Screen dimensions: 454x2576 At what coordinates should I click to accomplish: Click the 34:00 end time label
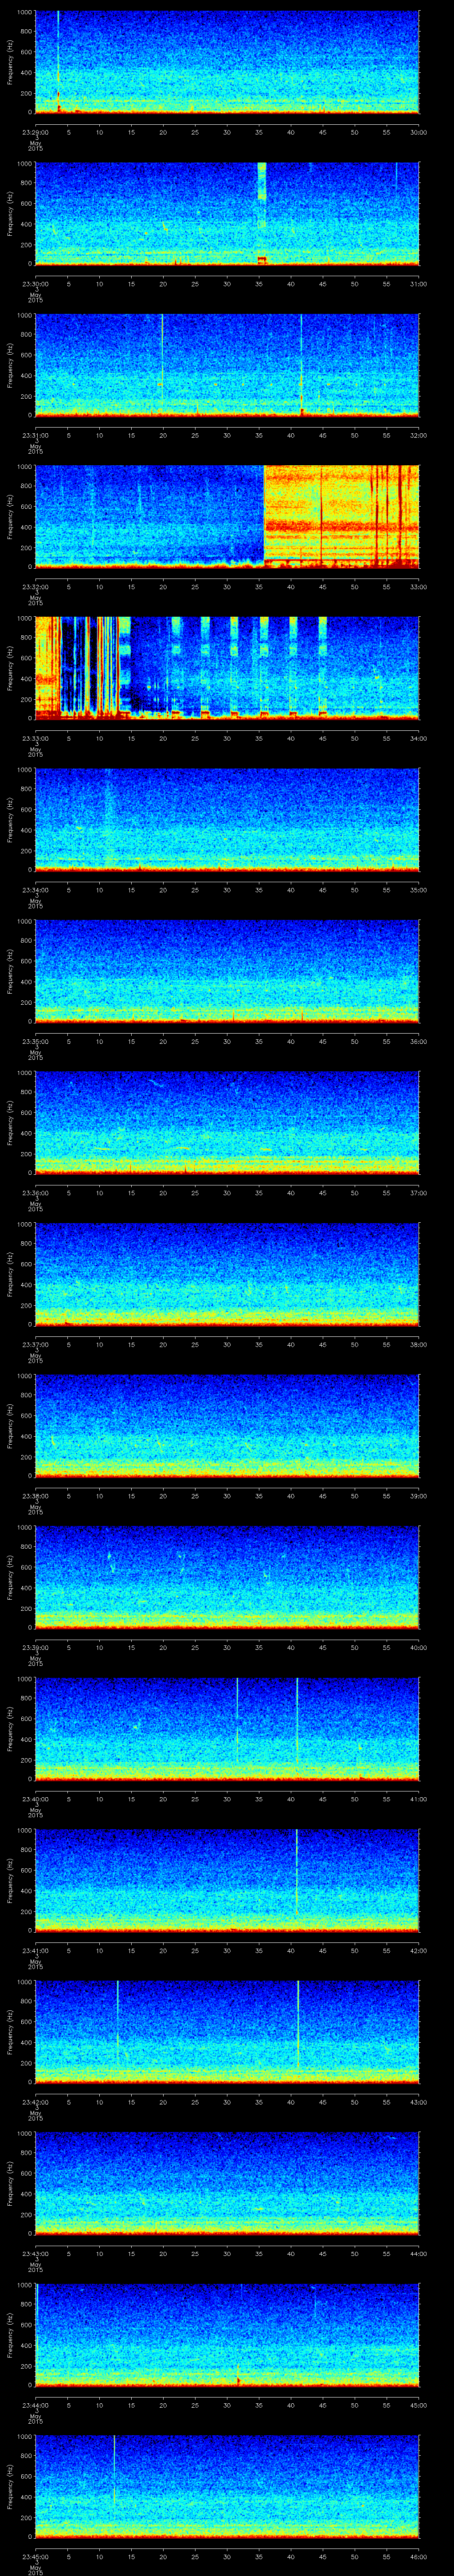(x=419, y=738)
